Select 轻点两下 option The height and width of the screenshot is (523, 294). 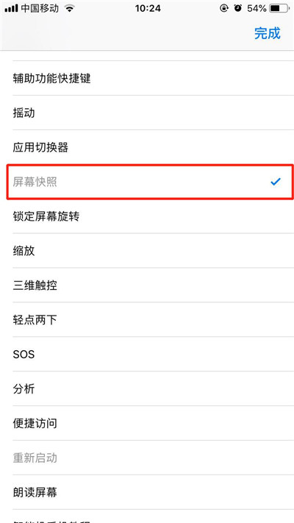[x=147, y=320]
